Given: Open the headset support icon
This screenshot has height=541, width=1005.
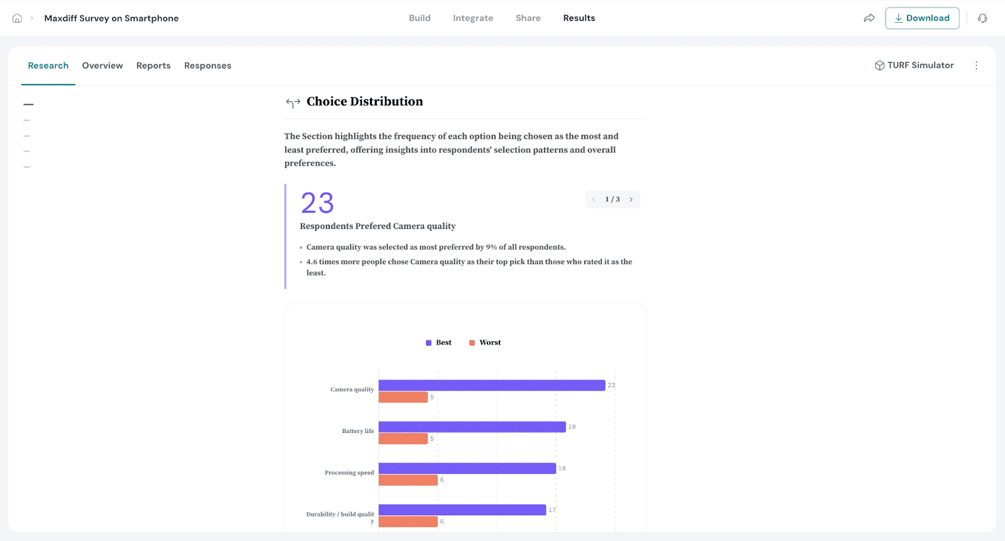Looking at the screenshot, I should 982,18.
